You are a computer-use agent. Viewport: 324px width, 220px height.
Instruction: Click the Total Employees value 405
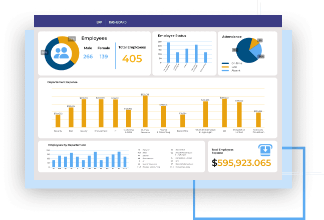[x=132, y=58]
